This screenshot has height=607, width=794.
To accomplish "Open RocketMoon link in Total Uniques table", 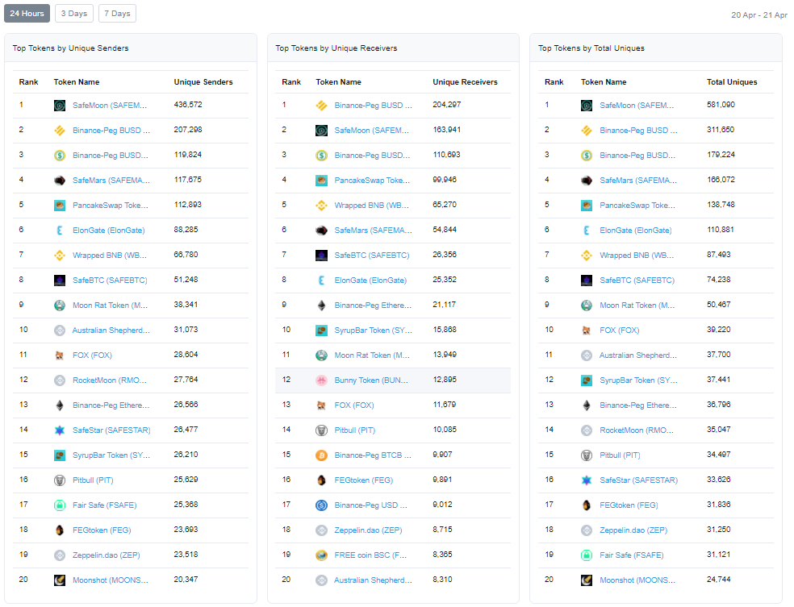I will point(637,430).
